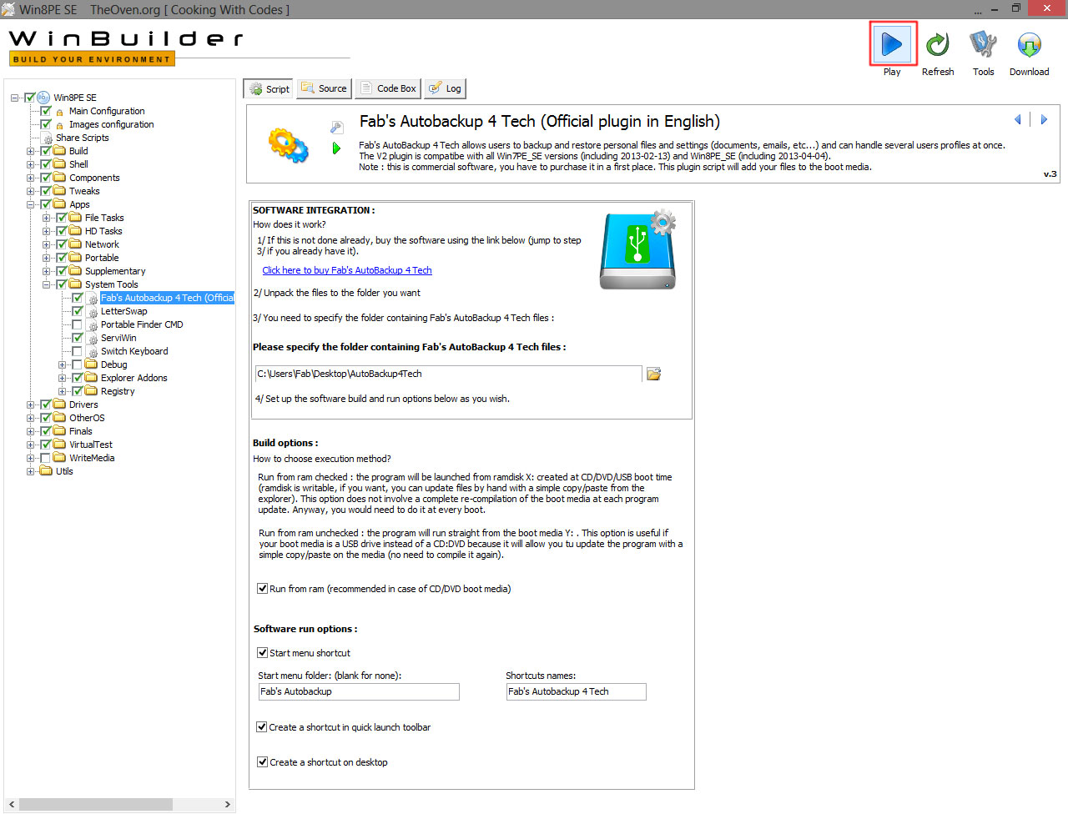Viewport: 1068px width, 819px height.
Task: Expand the Drivers tree node
Action: [31, 404]
